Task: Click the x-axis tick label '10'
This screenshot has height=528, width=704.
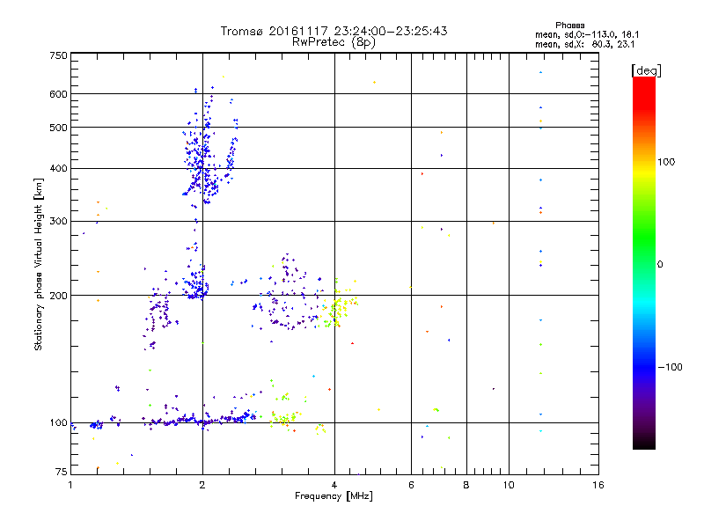Action: (509, 485)
